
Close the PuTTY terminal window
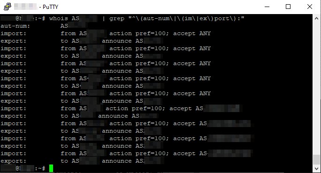click(x=310, y=7)
